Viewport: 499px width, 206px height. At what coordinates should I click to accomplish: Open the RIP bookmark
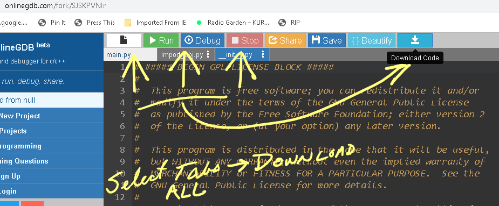(x=289, y=23)
